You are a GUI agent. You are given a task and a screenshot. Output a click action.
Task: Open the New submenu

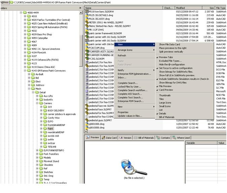pos(135,107)
